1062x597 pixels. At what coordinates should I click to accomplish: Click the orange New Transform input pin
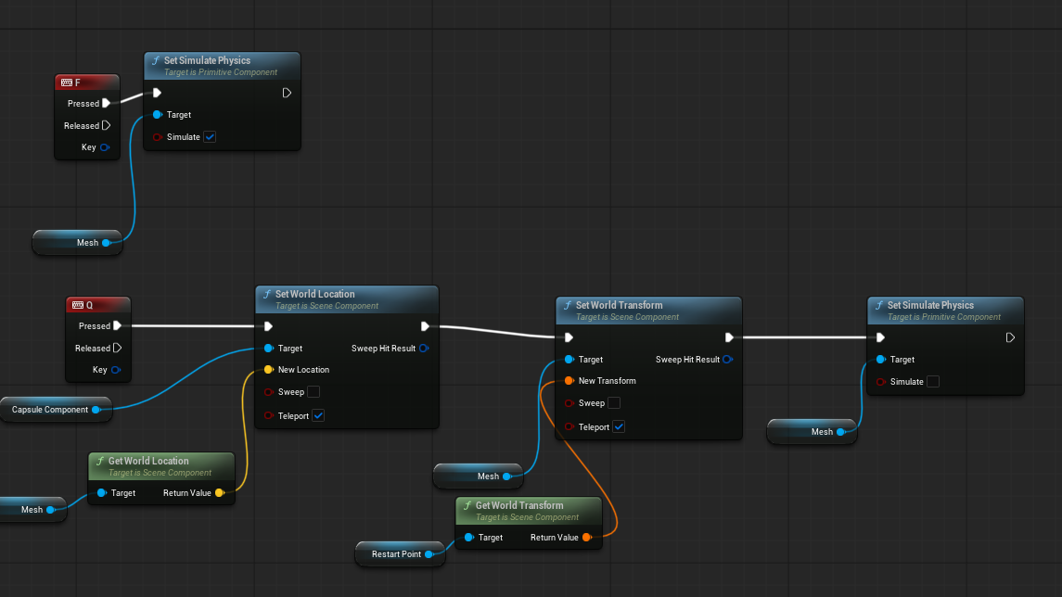point(569,381)
